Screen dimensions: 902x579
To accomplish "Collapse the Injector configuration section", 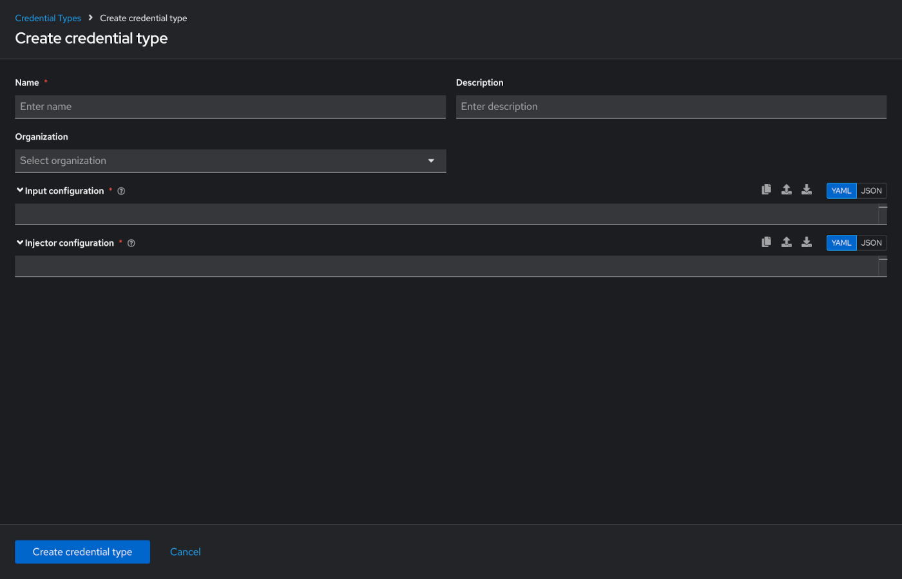I will pos(20,243).
